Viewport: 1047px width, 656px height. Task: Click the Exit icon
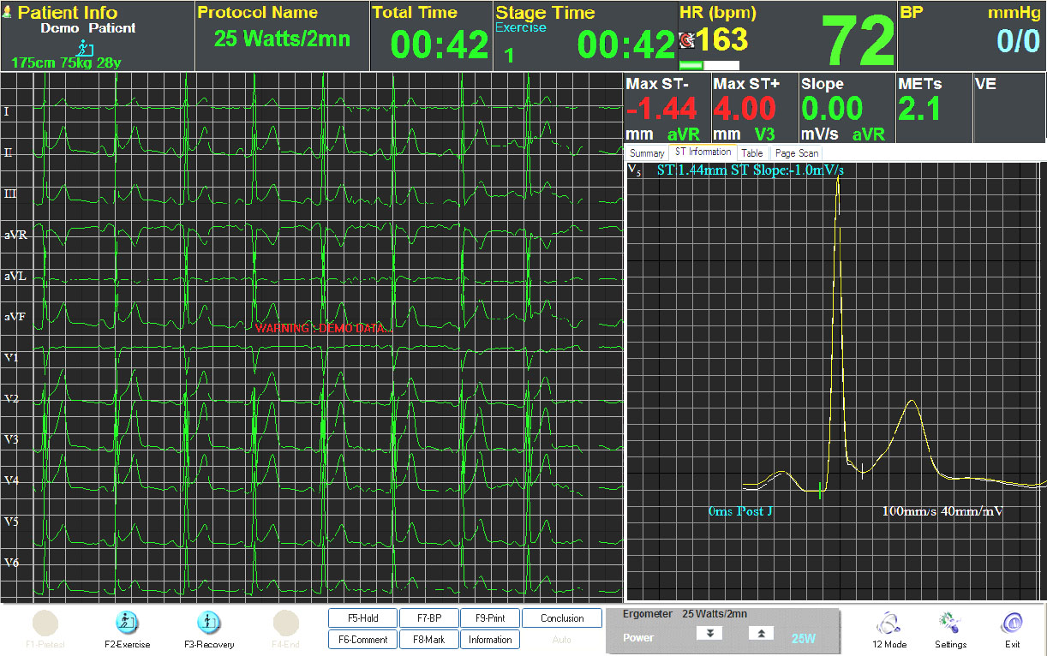coord(1012,623)
